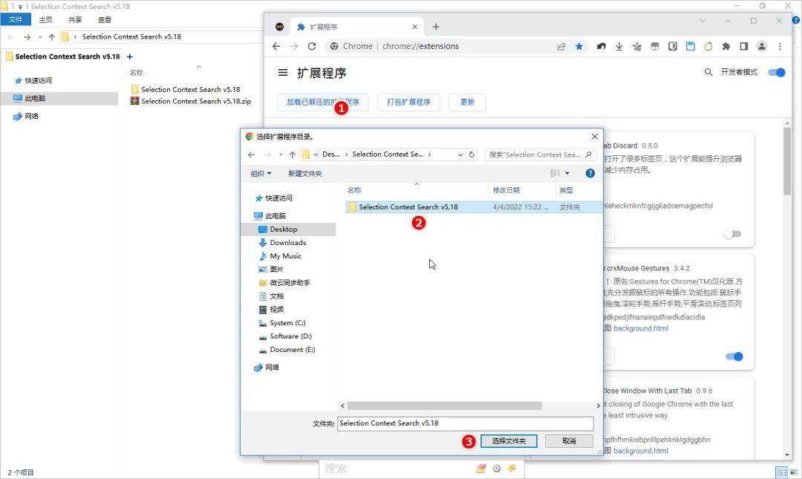802x479 pixels.
Task: Select the Selection Context Search v5.18 folder row in dialog
Action: (474, 206)
